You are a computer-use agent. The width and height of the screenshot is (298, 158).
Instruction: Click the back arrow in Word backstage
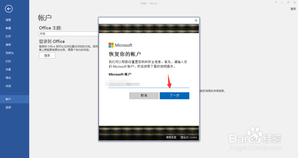(x=9, y=9)
